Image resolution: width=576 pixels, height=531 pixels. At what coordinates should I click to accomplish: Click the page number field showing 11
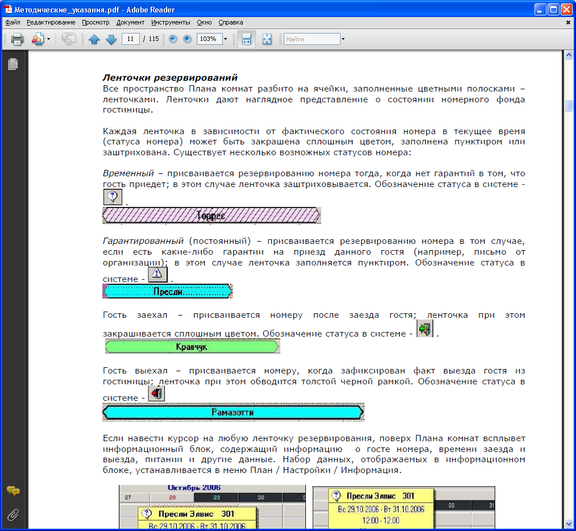click(130, 39)
